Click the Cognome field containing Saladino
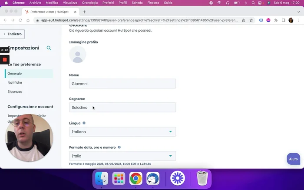Viewport: 304px width, 190px height. tap(122, 107)
